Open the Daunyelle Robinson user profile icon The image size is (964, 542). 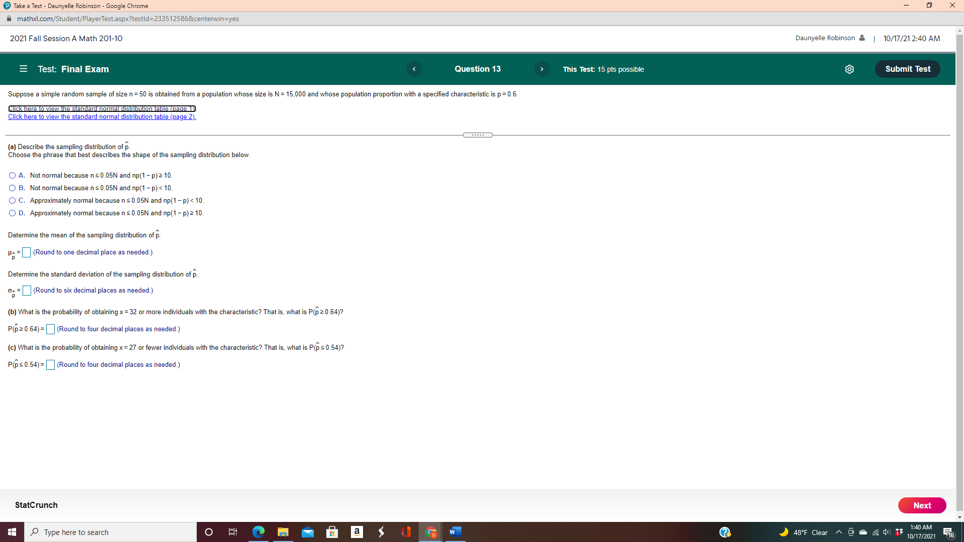(862, 38)
